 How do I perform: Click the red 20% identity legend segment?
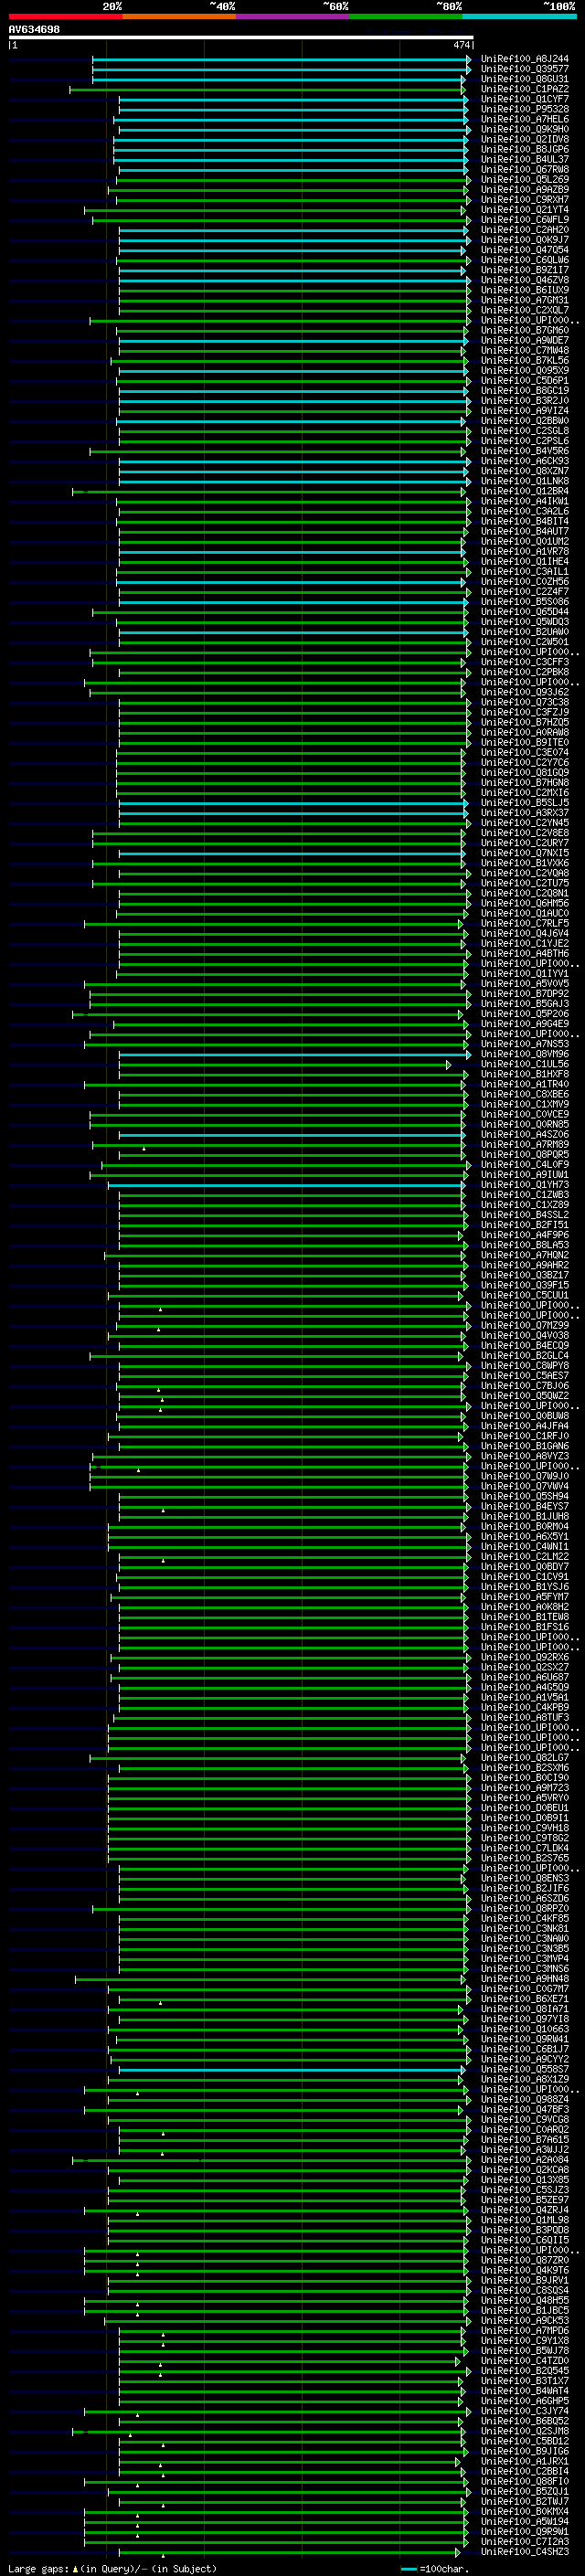(x=65, y=16)
